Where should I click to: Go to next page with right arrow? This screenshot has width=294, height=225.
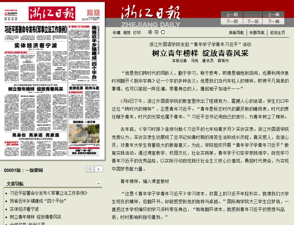[x=99, y=169]
